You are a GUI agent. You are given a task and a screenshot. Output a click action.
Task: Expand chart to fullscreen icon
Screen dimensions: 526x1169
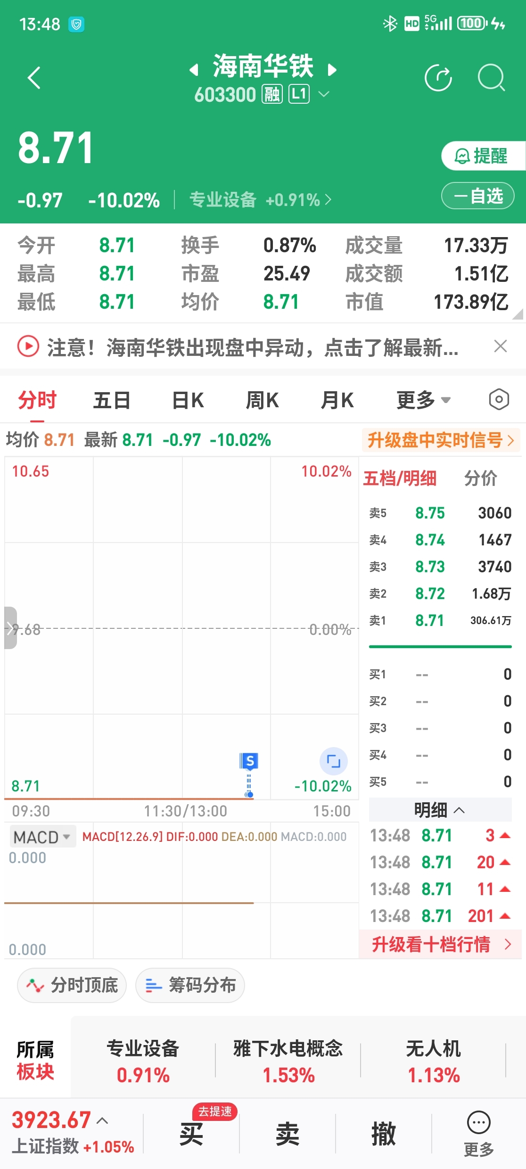[334, 761]
